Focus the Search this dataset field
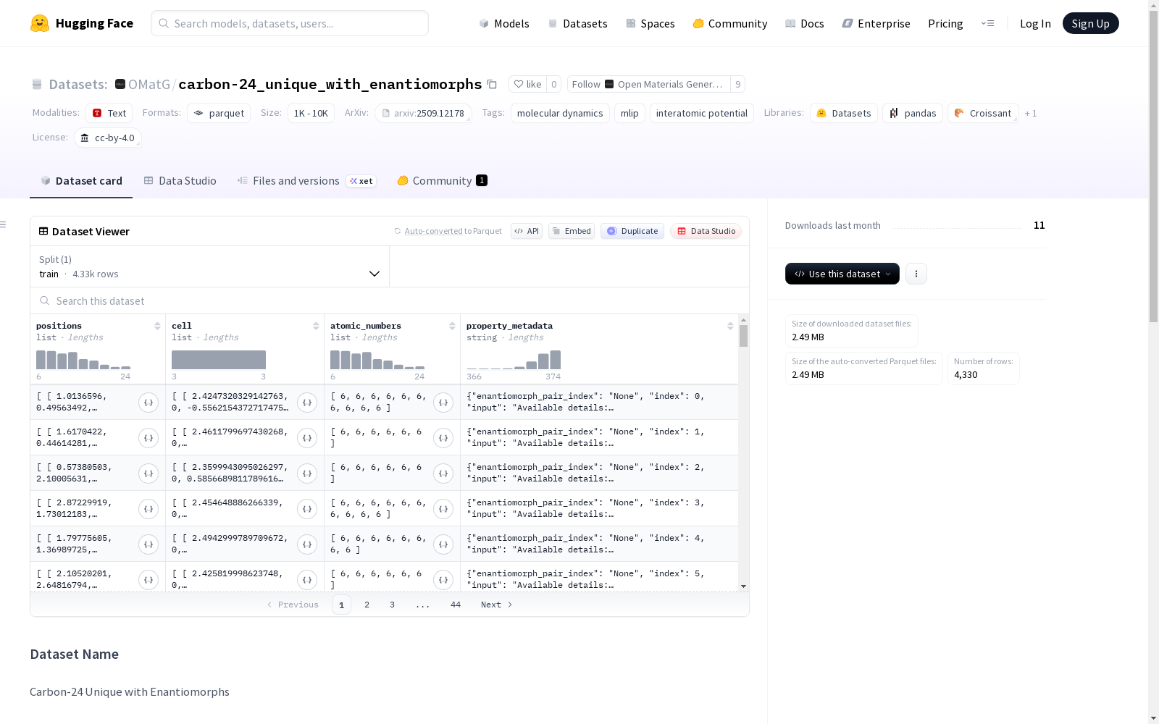The height and width of the screenshot is (724, 1159). pos(390,300)
